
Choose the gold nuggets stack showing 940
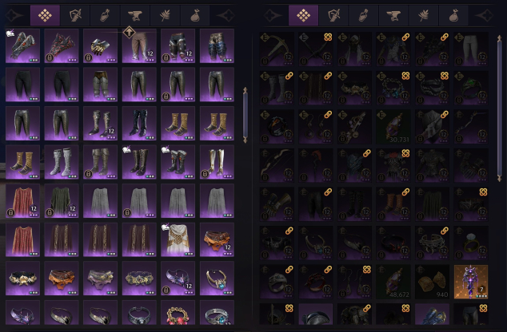tap(432, 282)
